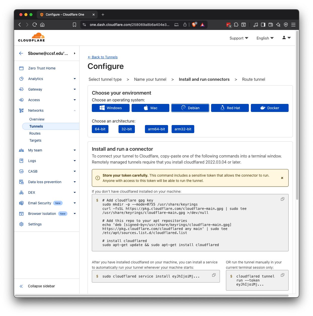
Task: Open browser home page icon
Action: coord(42,25)
